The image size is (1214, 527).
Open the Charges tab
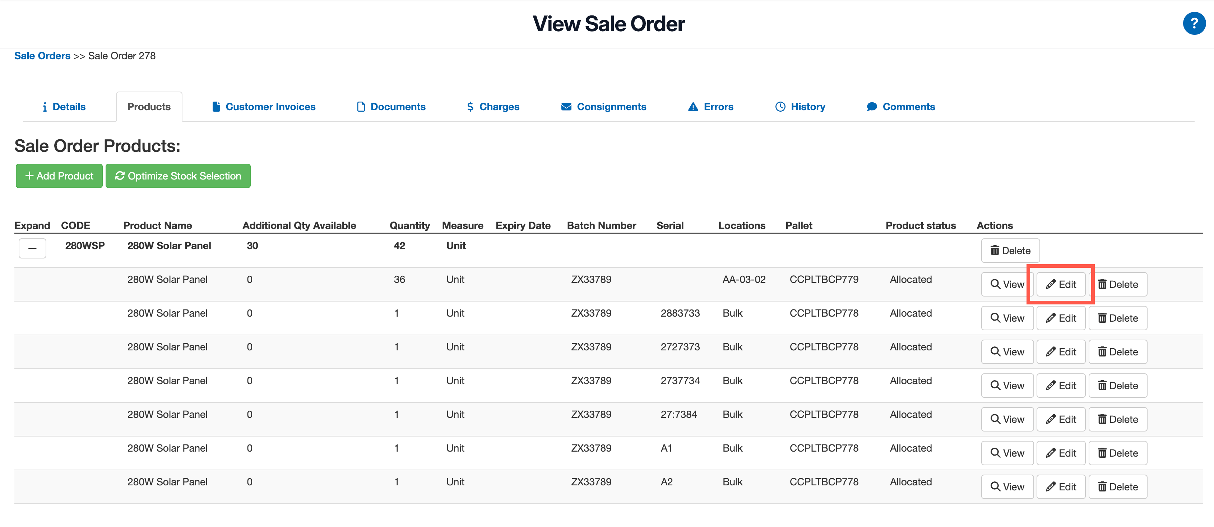point(493,107)
